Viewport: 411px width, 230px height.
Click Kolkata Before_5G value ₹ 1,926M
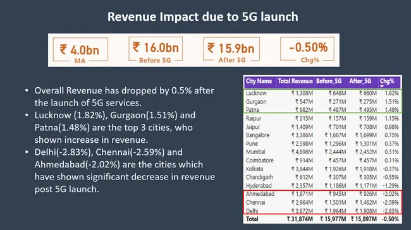[335, 169]
